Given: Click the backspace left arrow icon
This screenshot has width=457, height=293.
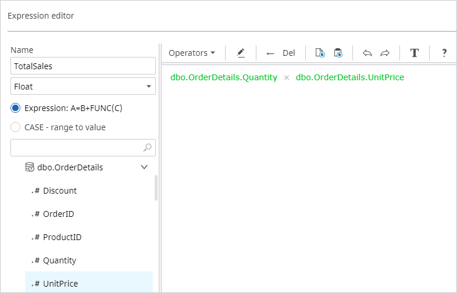Looking at the screenshot, I should (x=270, y=53).
